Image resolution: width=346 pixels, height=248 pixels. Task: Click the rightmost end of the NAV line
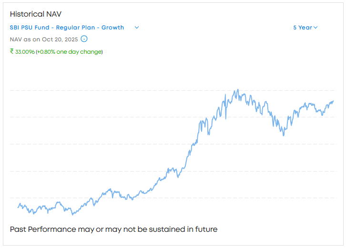tap(333, 101)
